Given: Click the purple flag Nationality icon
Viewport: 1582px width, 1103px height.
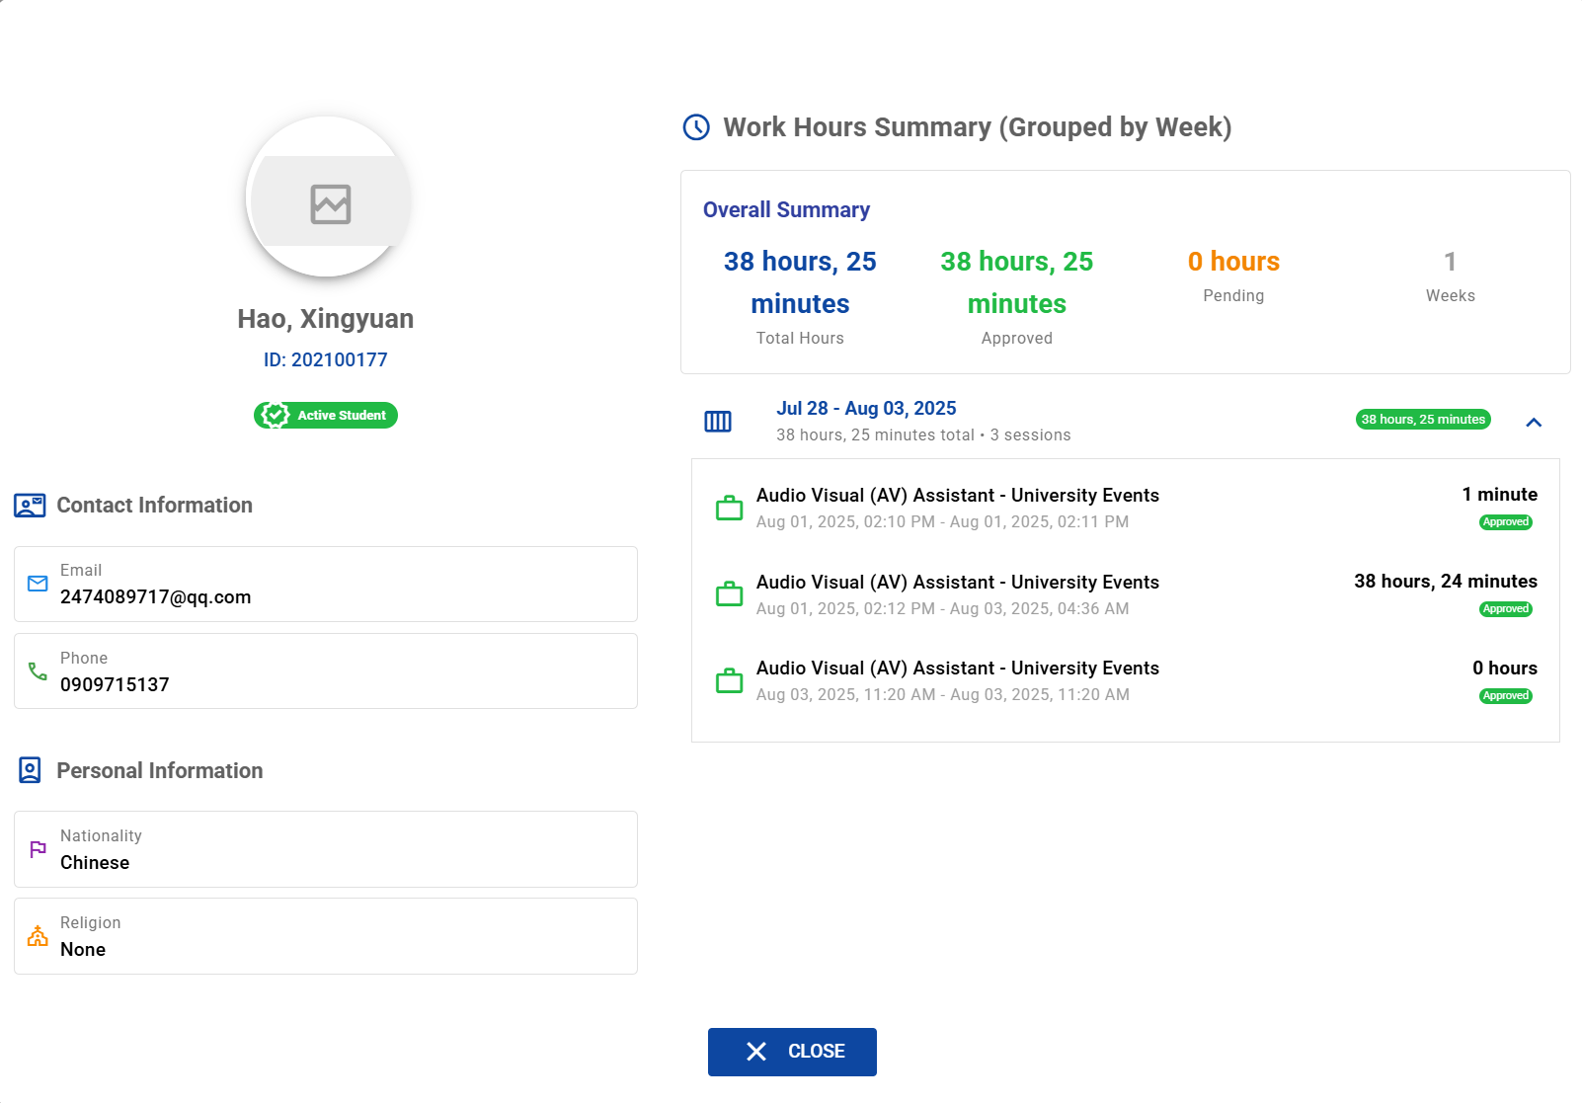Looking at the screenshot, I should tap(38, 849).
